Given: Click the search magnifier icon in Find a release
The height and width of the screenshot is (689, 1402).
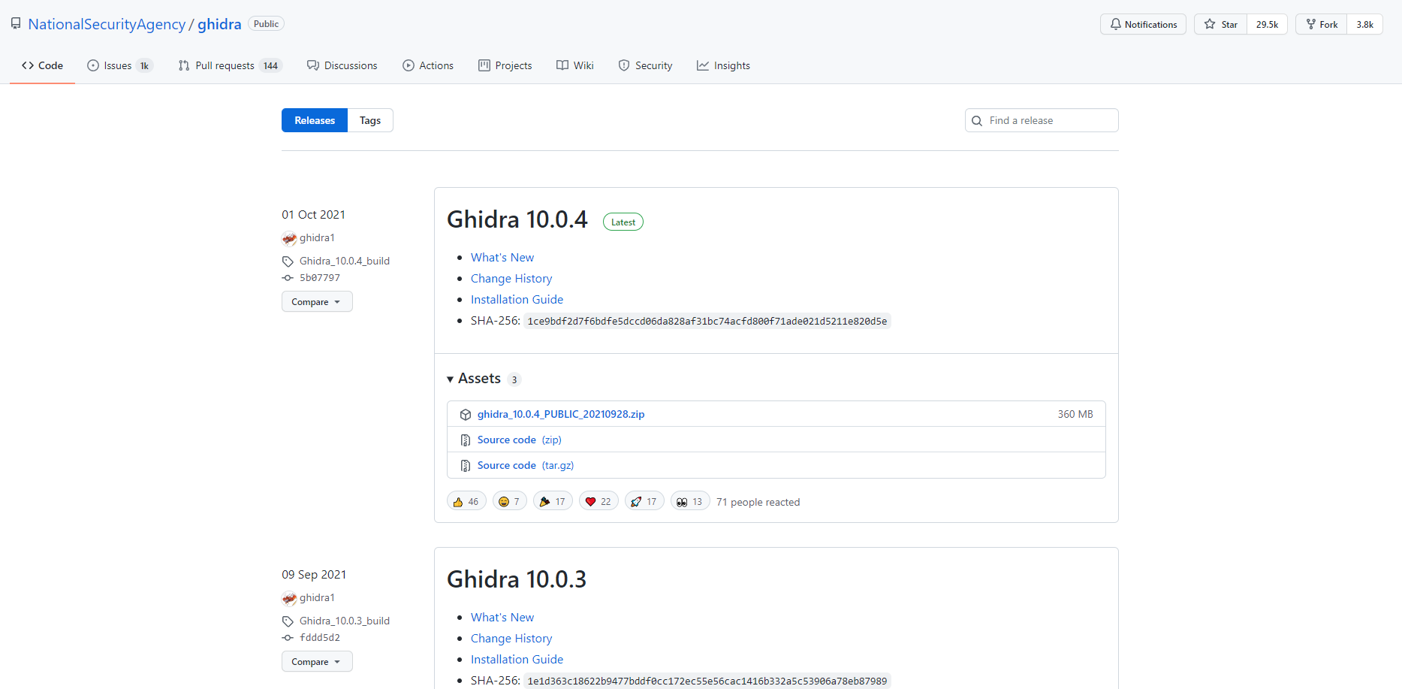Looking at the screenshot, I should (x=977, y=121).
